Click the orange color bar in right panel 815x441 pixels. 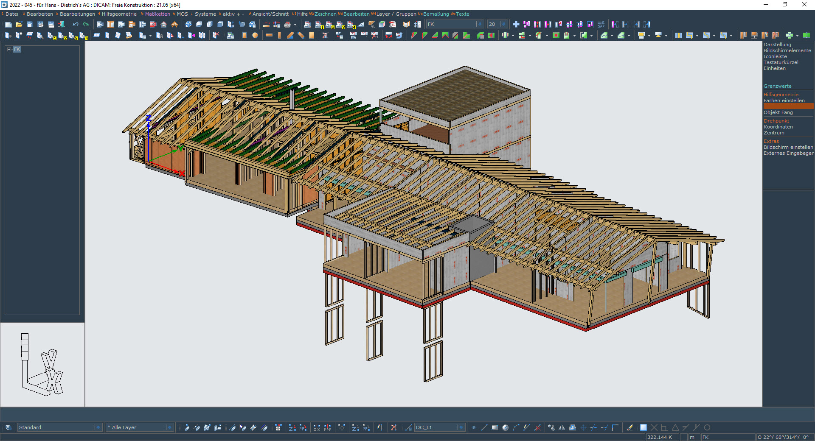[x=788, y=106]
